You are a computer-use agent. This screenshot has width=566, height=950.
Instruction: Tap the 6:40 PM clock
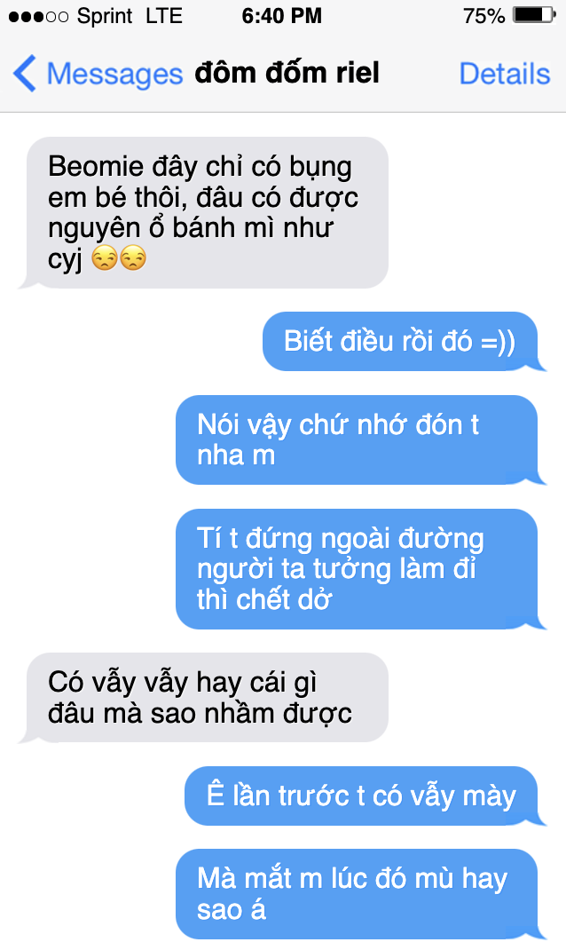tap(281, 16)
